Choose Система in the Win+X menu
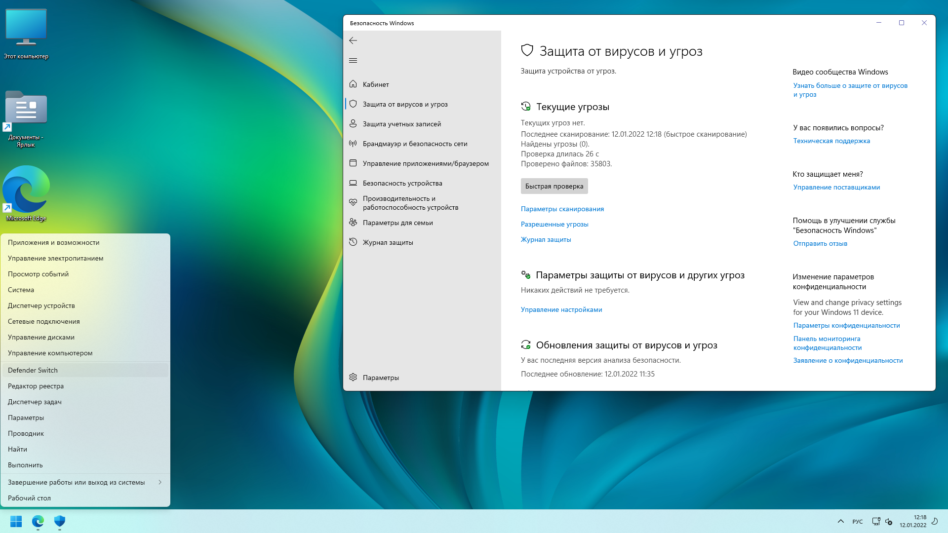The image size is (948, 533). 85,290
